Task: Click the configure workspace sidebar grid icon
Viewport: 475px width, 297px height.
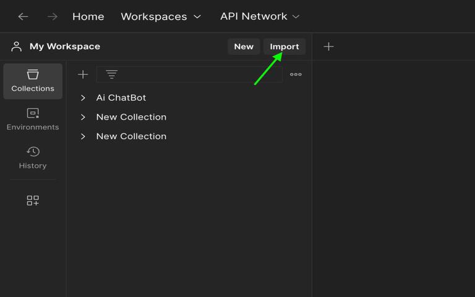Action: [x=33, y=200]
